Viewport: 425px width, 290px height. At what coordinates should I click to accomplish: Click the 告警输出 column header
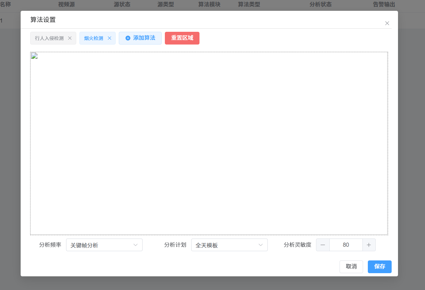tap(384, 4)
